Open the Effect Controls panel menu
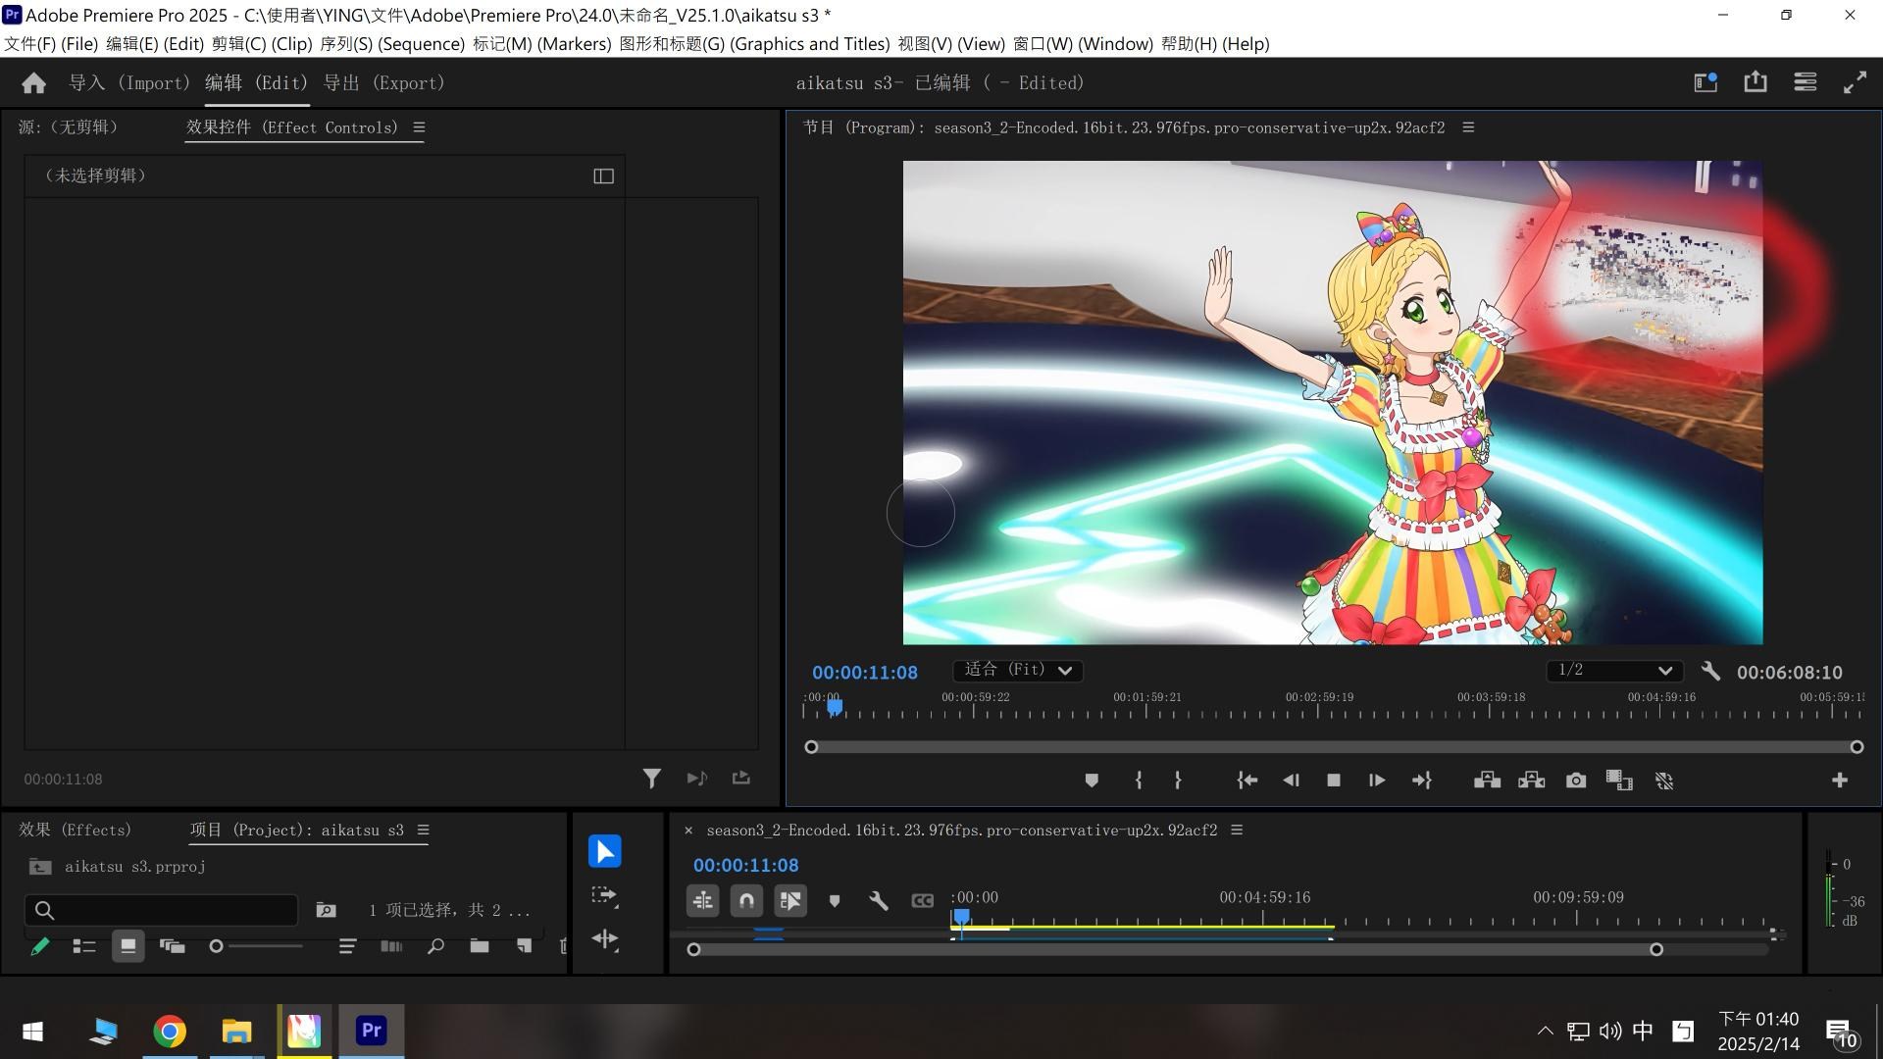This screenshot has width=1883, height=1059. (419, 127)
